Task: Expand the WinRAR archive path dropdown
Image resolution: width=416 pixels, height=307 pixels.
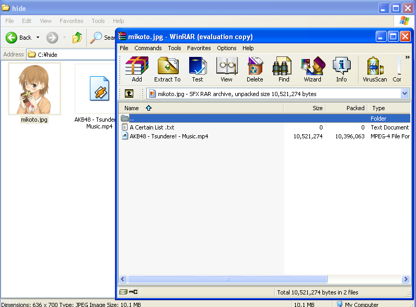Action: 405,93
